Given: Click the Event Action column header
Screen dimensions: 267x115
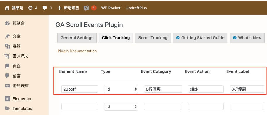Looking at the screenshot, I should coord(197,71).
